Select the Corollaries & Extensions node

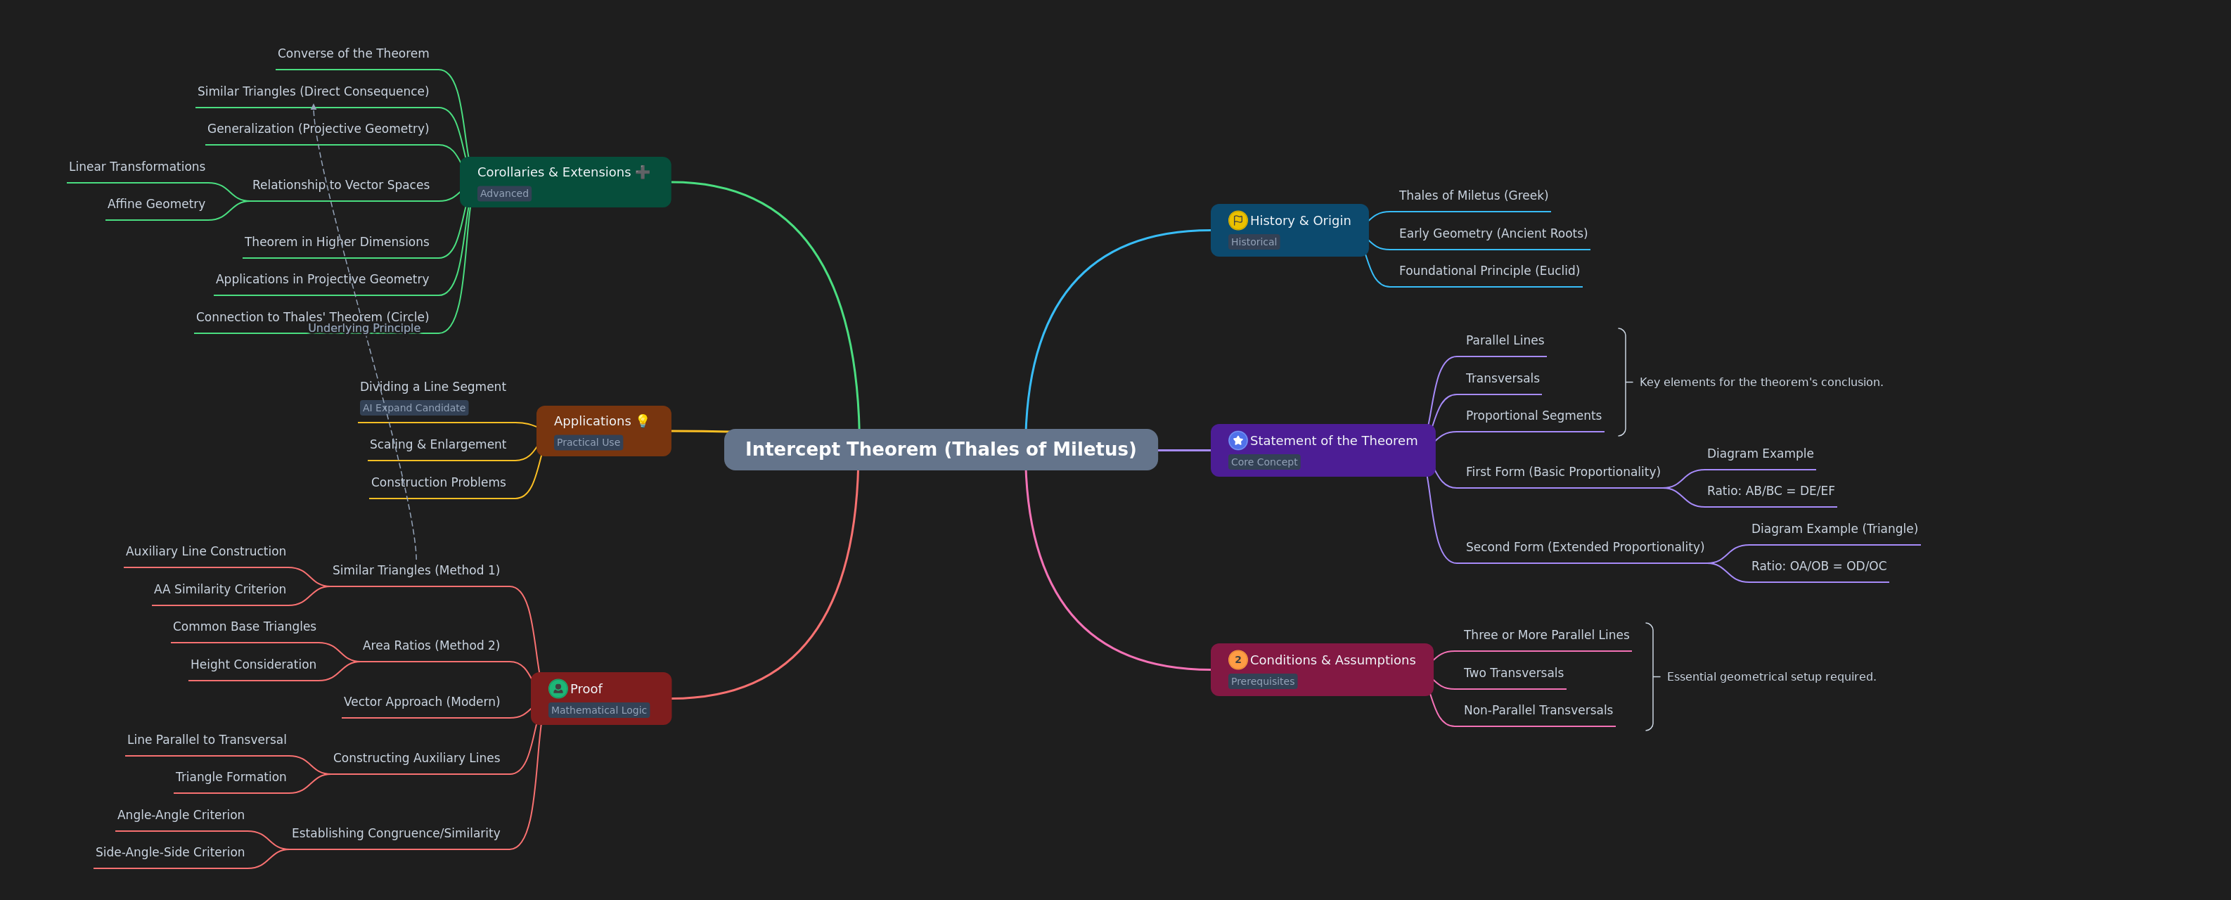pyautogui.click(x=565, y=182)
